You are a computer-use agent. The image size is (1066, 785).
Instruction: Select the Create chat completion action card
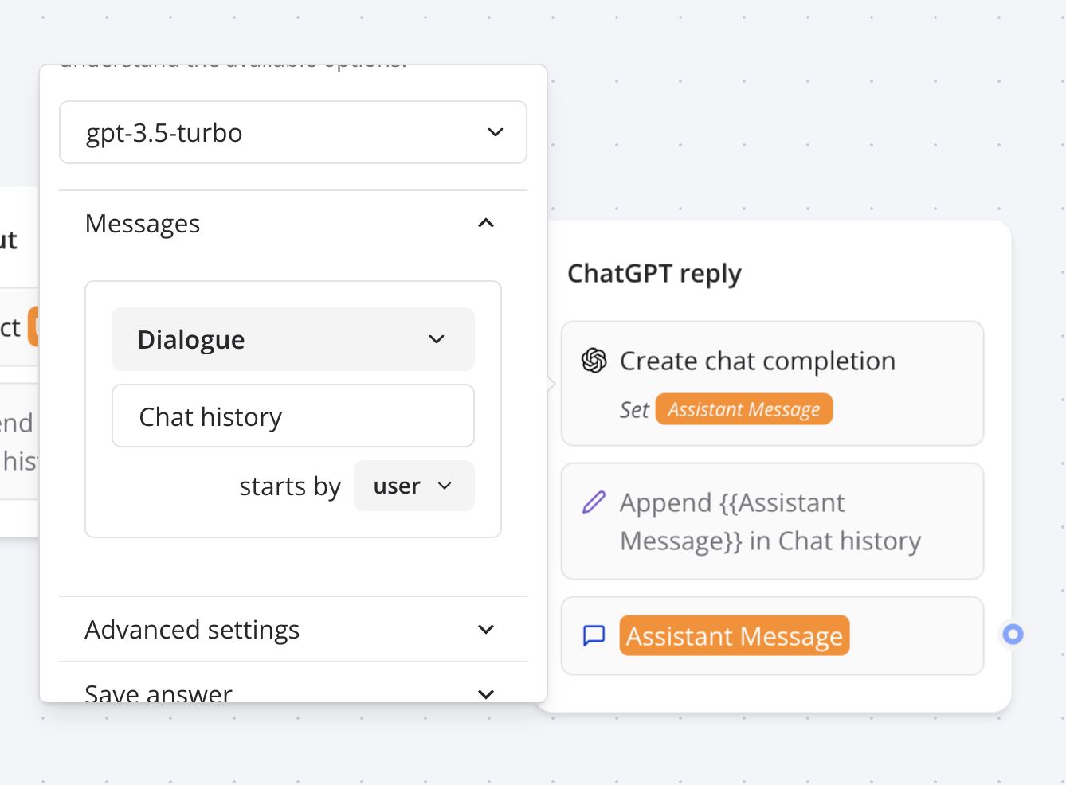772,384
